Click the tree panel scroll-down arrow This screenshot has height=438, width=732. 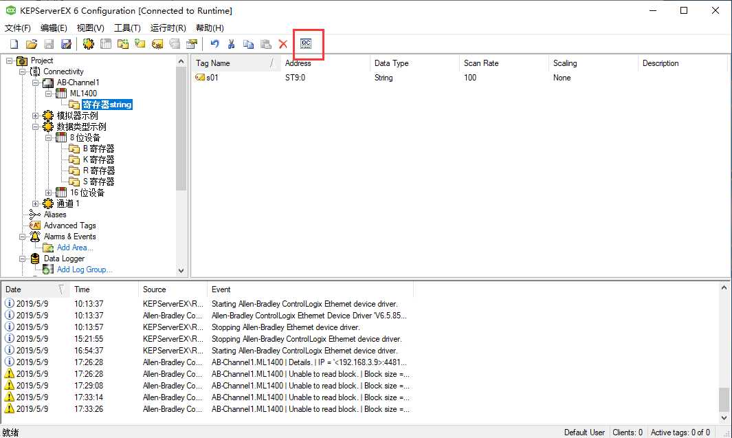pyautogui.click(x=181, y=270)
